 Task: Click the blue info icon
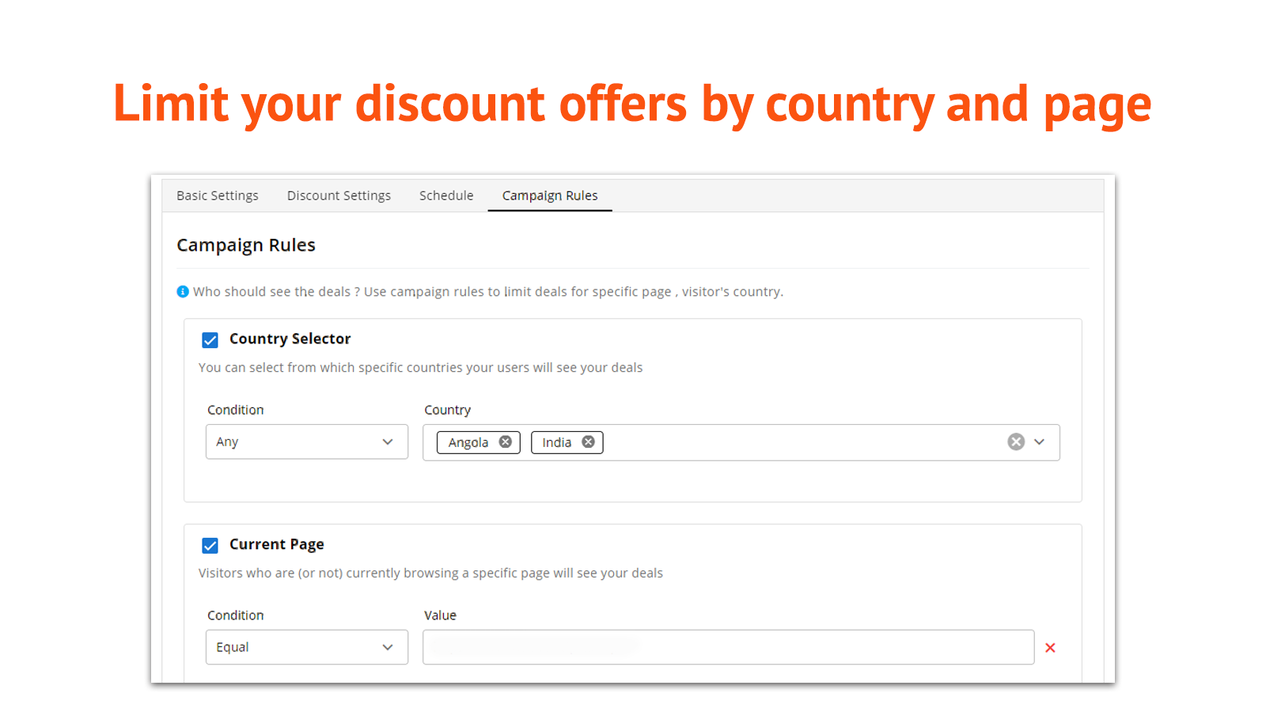point(183,292)
